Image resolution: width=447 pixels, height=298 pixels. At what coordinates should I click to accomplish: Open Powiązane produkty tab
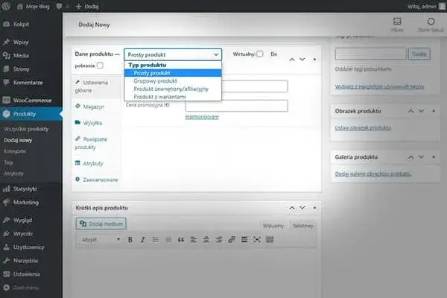[97, 143]
